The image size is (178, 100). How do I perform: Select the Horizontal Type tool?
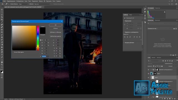(2, 54)
